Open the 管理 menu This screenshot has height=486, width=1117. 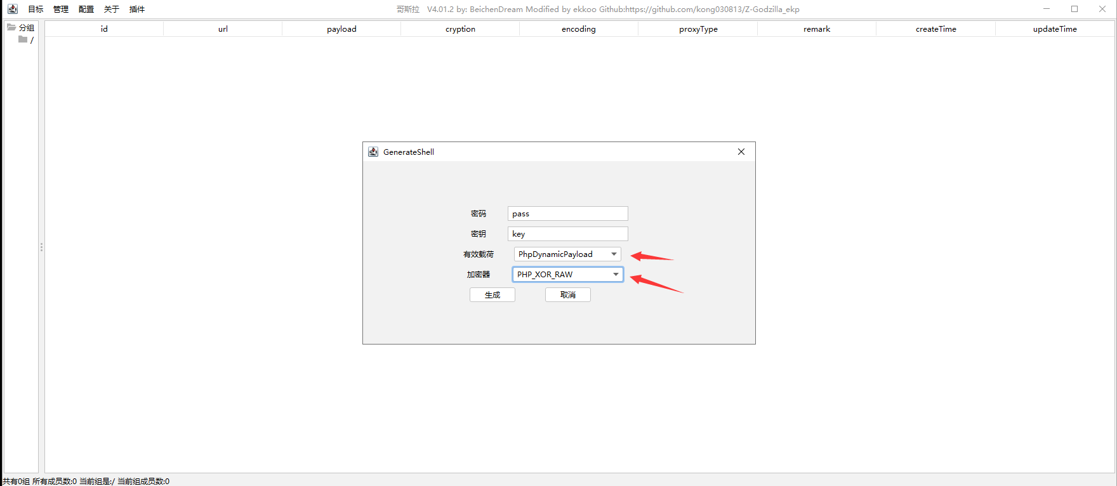pos(61,9)
